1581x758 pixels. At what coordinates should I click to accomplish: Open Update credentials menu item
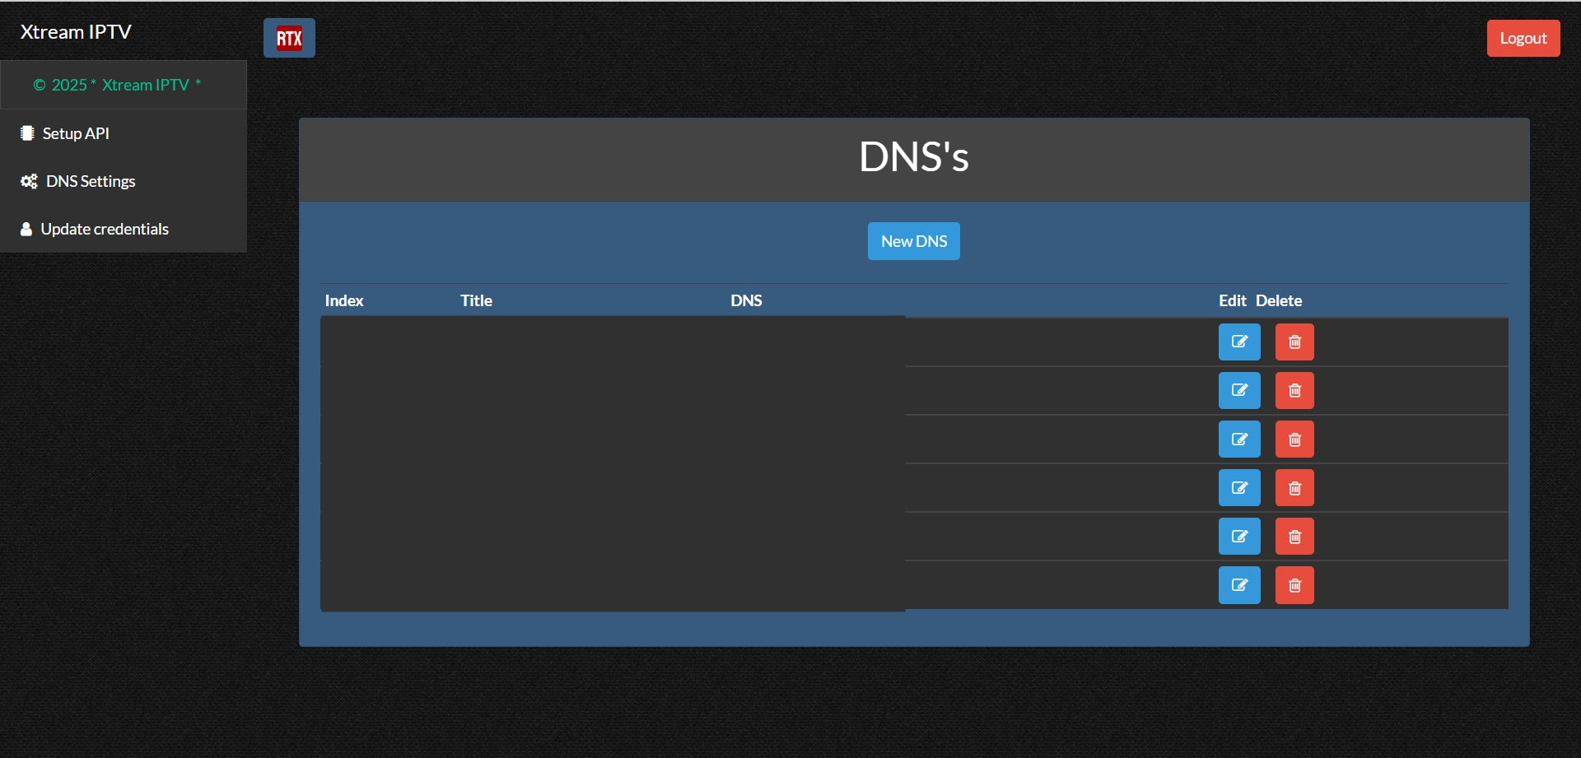point(104,229)
